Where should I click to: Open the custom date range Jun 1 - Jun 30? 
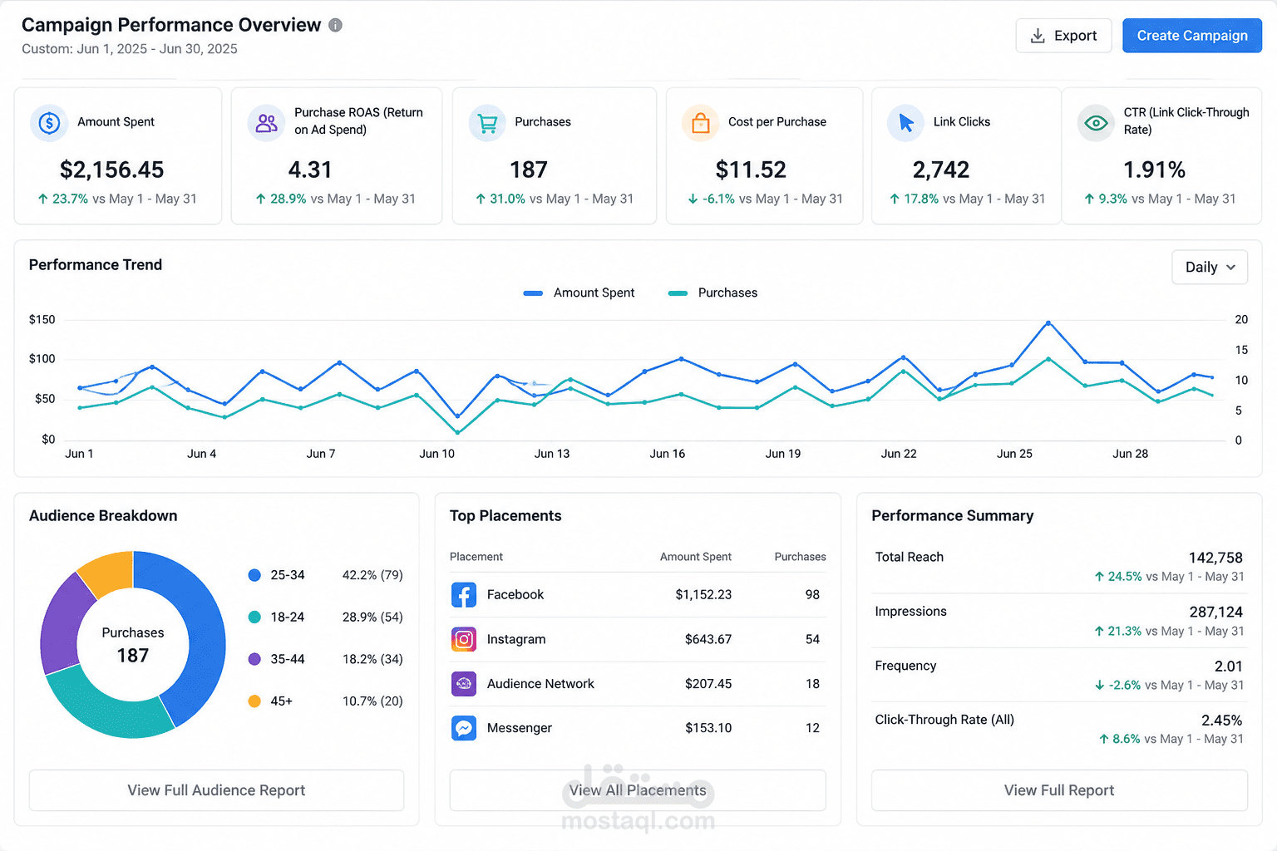coord(130,49)
